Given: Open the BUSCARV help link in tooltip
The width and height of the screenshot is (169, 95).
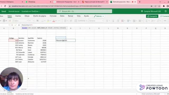Looking at the screenshot, I should point(25,28).
